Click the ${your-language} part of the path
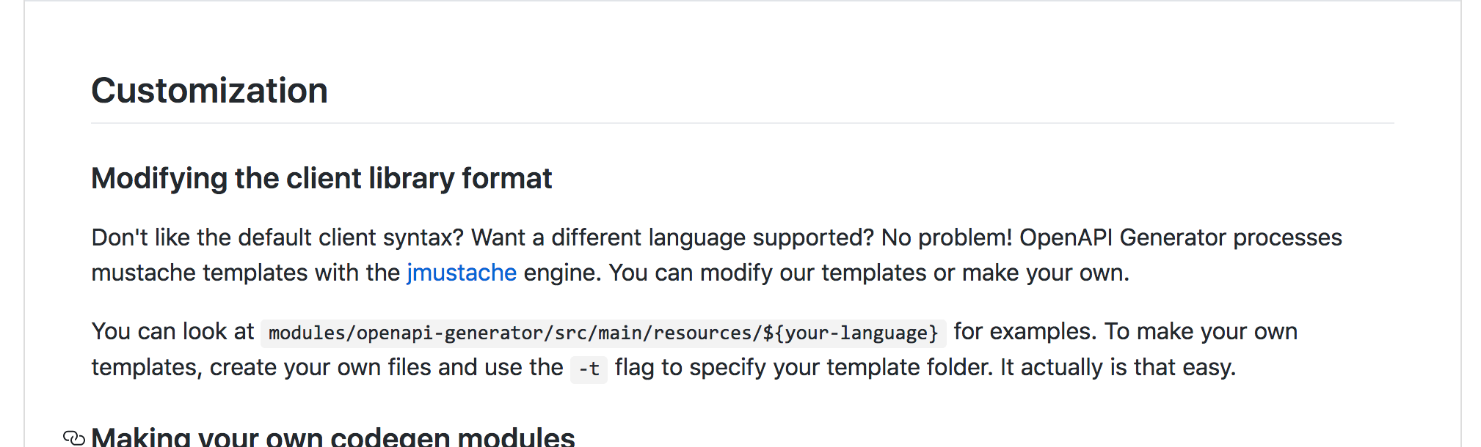Image resolution: width=1481 pixels, height=447 pixels. click(851, 333)
